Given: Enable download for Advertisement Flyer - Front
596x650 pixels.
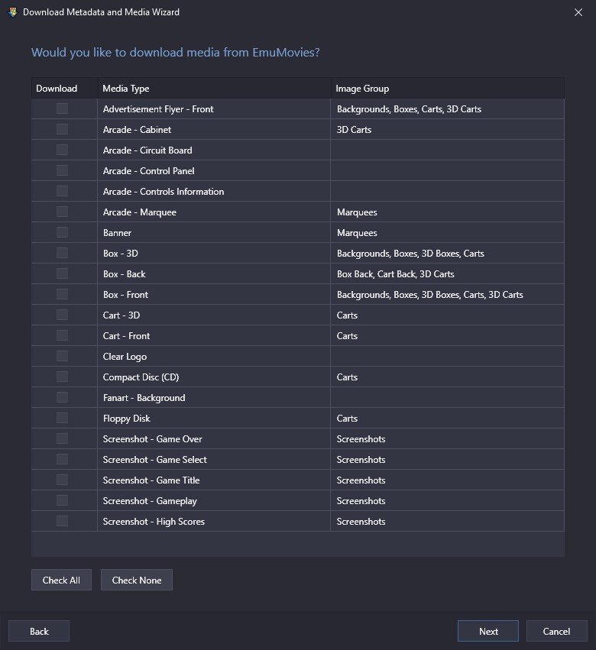Looking at the screenshot, I should tap(62, 108).
